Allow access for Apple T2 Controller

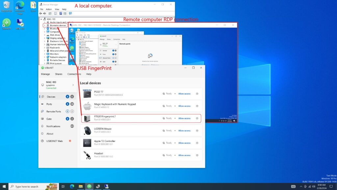point(184,143)
